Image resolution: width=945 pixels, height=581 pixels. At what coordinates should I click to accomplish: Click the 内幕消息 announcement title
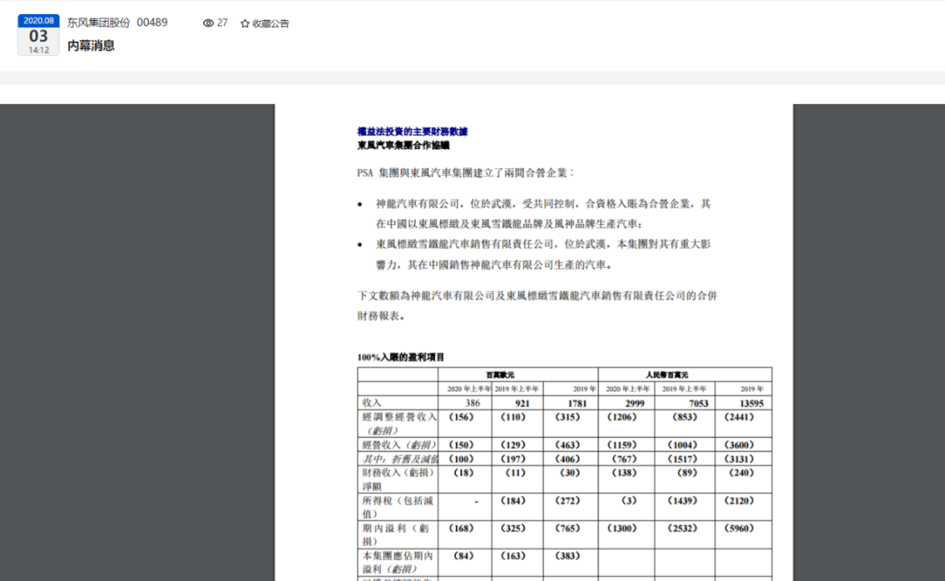point(91,45)
